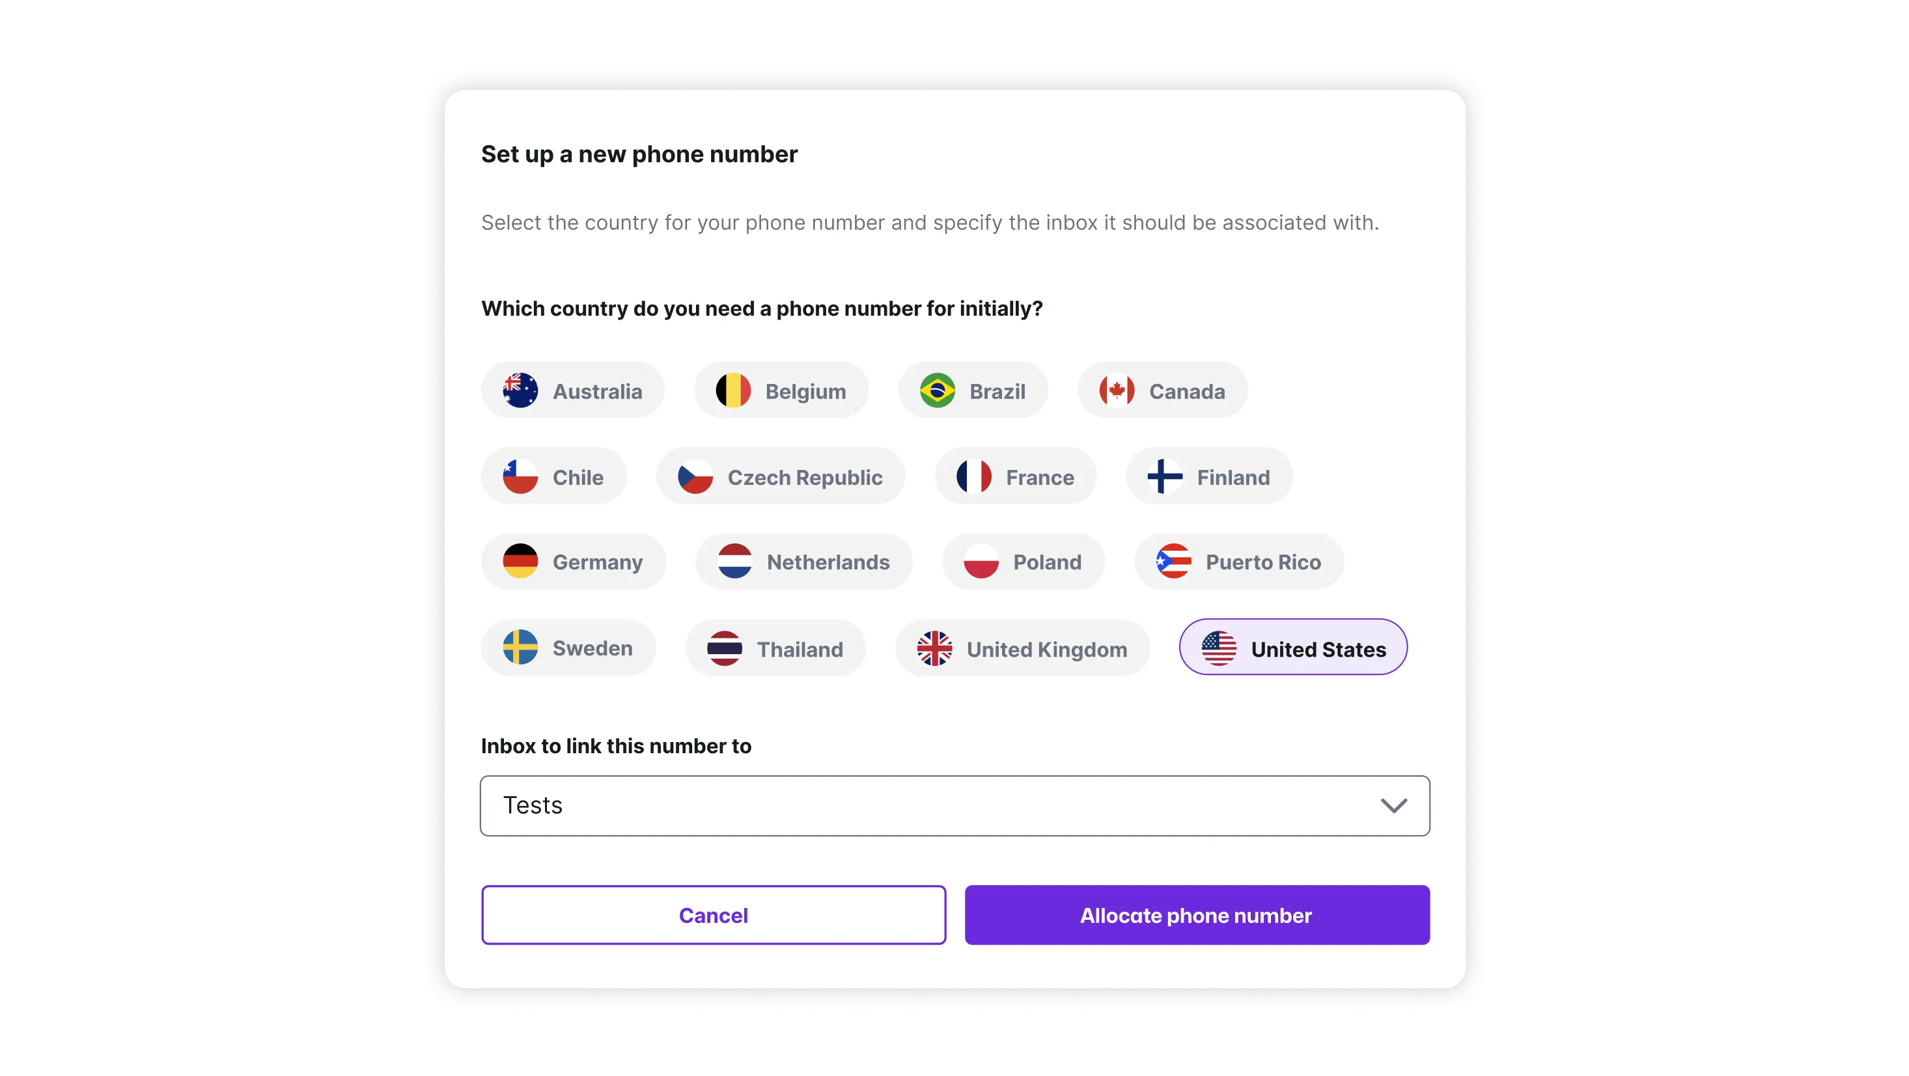
Task: Click the Germany flag icon
Action: [522, 562]
